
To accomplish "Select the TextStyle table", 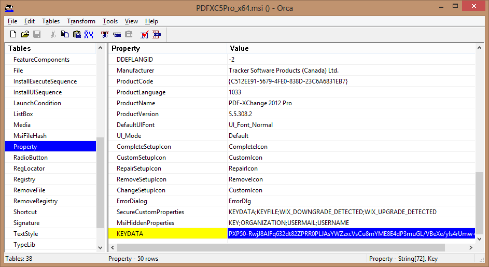I will (50, 234).
